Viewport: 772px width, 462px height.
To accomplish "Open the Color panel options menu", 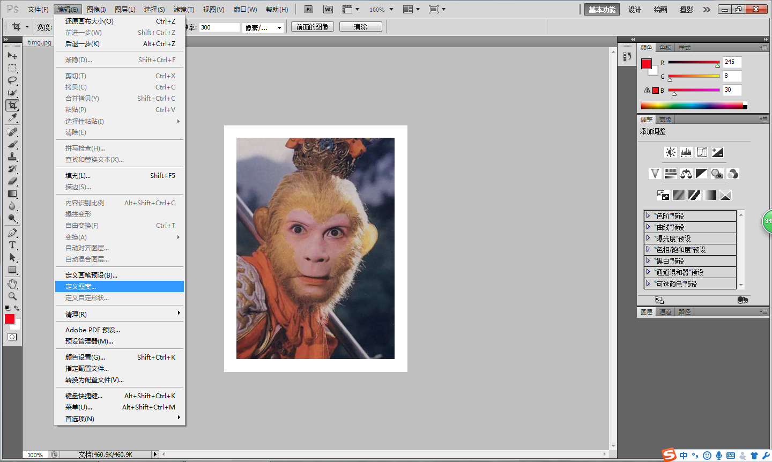I will 763,48.
